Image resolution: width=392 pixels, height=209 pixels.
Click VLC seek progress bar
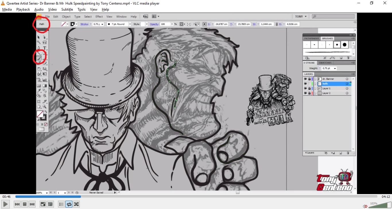point(196,197)
